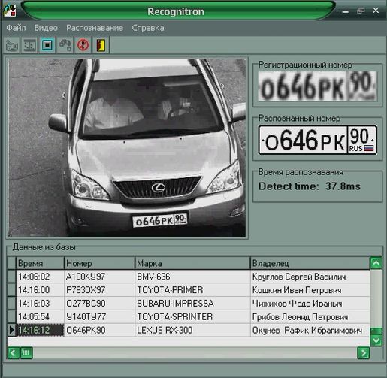Open the Видео menu
The width and height of the screenshot is (387, 378).
click(46, 28)
